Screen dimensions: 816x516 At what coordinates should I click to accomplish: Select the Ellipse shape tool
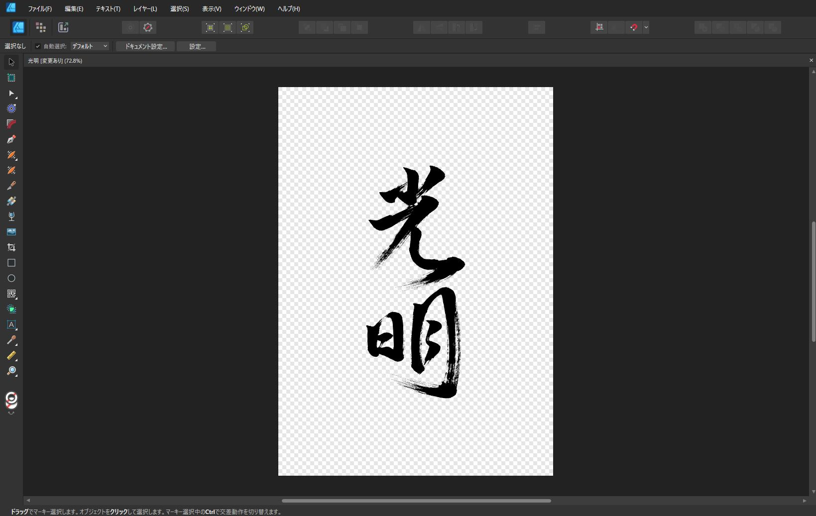(11, 278)
